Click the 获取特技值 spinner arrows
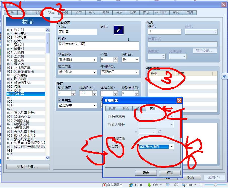The width and height of the screenshot is (228, 188). tap(137, 93)
